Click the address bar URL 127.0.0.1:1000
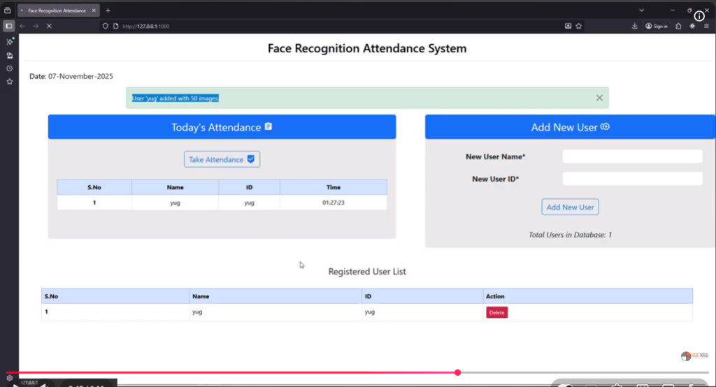The width and height of the screenshot is (716, 387). [x=146, y=27]
